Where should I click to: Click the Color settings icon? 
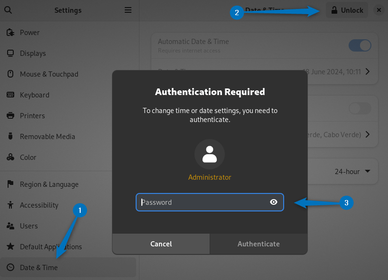click(x=10, y=157)
